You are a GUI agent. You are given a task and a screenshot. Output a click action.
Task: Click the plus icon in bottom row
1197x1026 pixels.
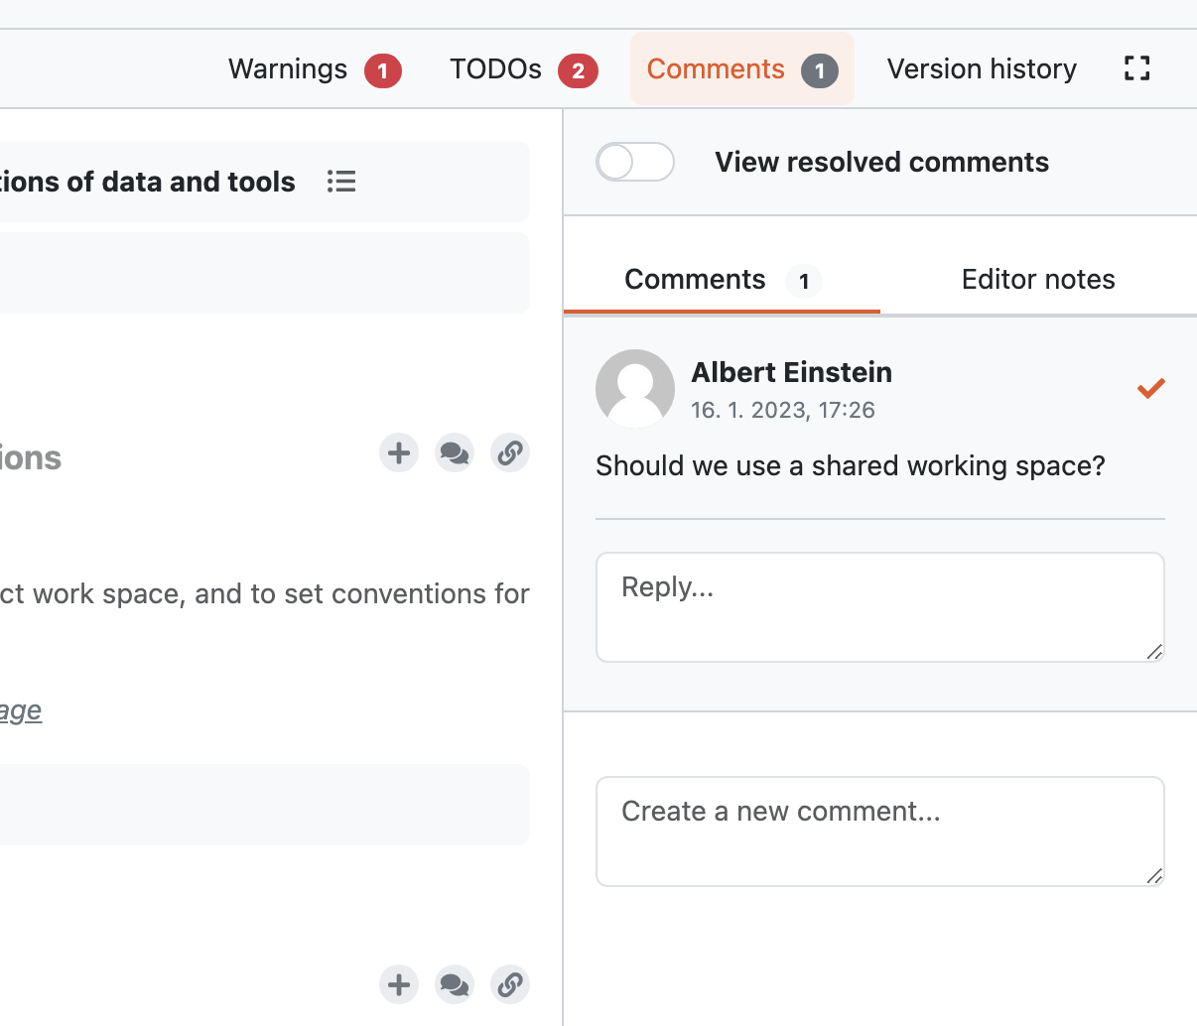[x=399, y=985]
